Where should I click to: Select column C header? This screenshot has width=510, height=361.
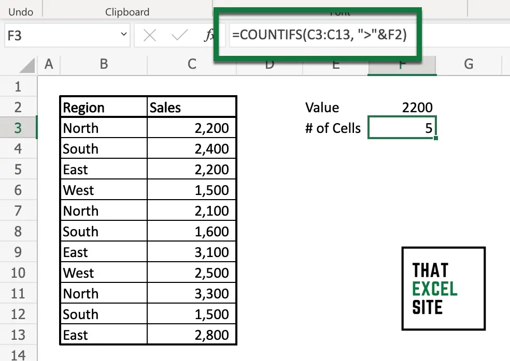point(192,64)
